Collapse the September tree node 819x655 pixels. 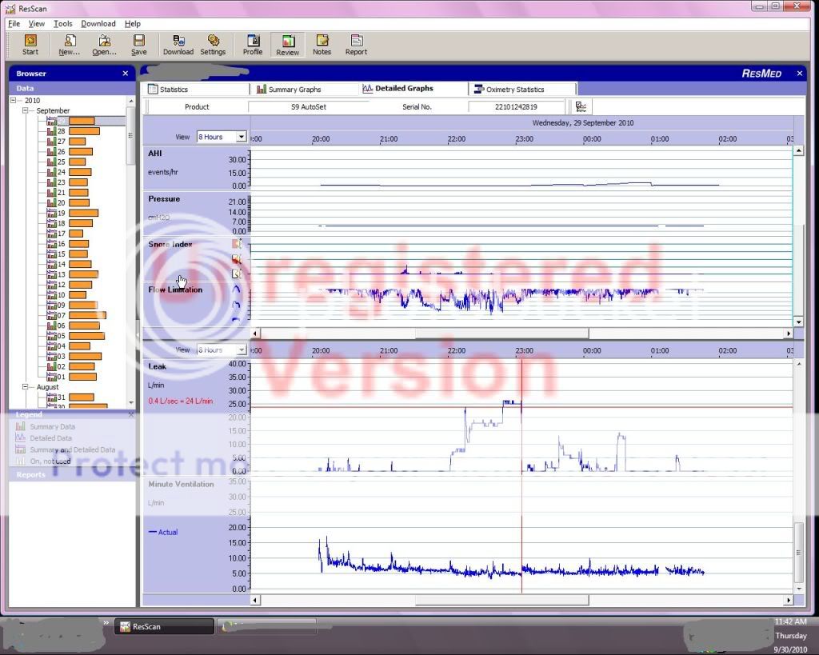click(x=26, y=111)
